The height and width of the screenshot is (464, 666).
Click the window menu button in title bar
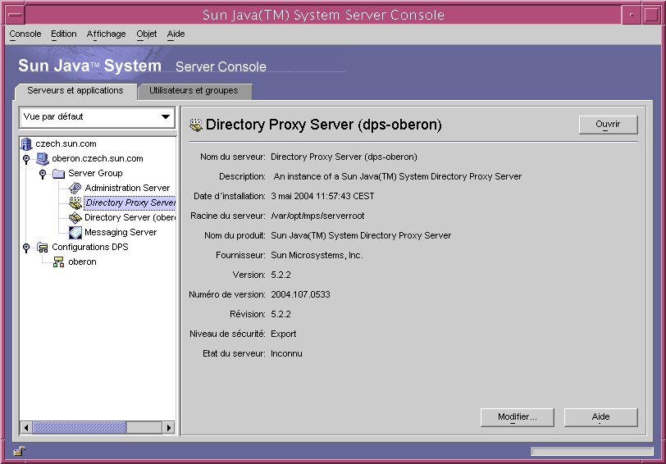tap(15, 15)
